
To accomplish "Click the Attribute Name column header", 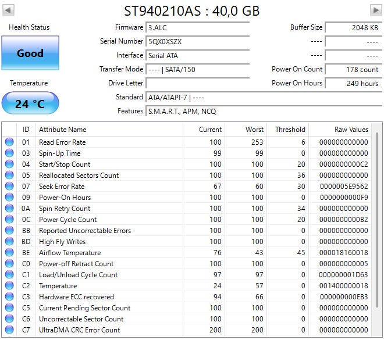I will point(109,130).
